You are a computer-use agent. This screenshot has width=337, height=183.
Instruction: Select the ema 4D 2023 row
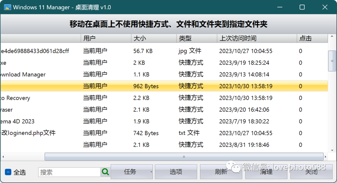pyautogui.click(x=164, y=121)
